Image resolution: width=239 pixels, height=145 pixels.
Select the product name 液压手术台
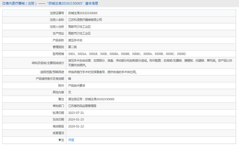tap(75, 40)
